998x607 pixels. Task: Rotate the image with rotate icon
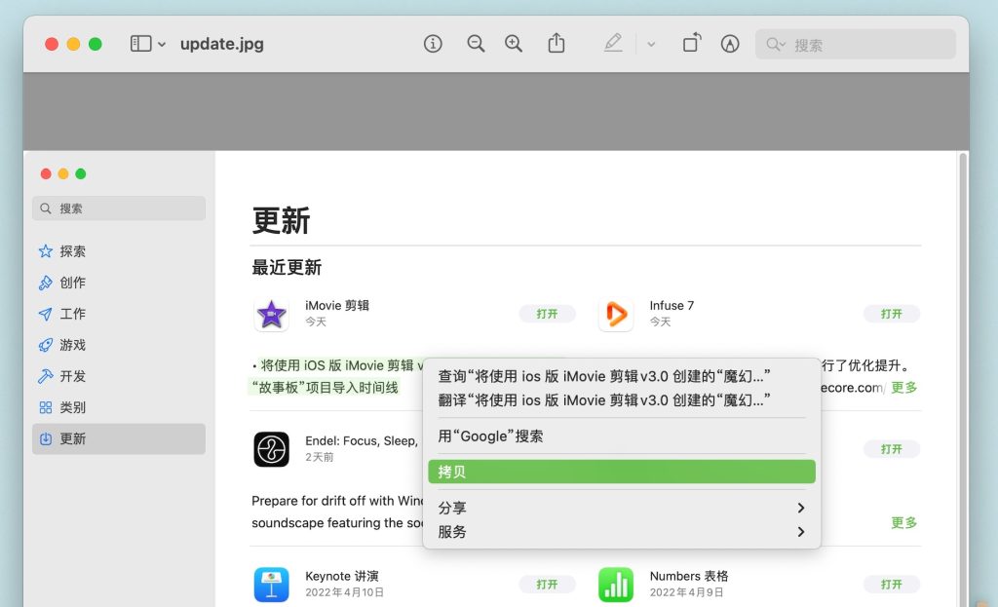click(692, 43)
